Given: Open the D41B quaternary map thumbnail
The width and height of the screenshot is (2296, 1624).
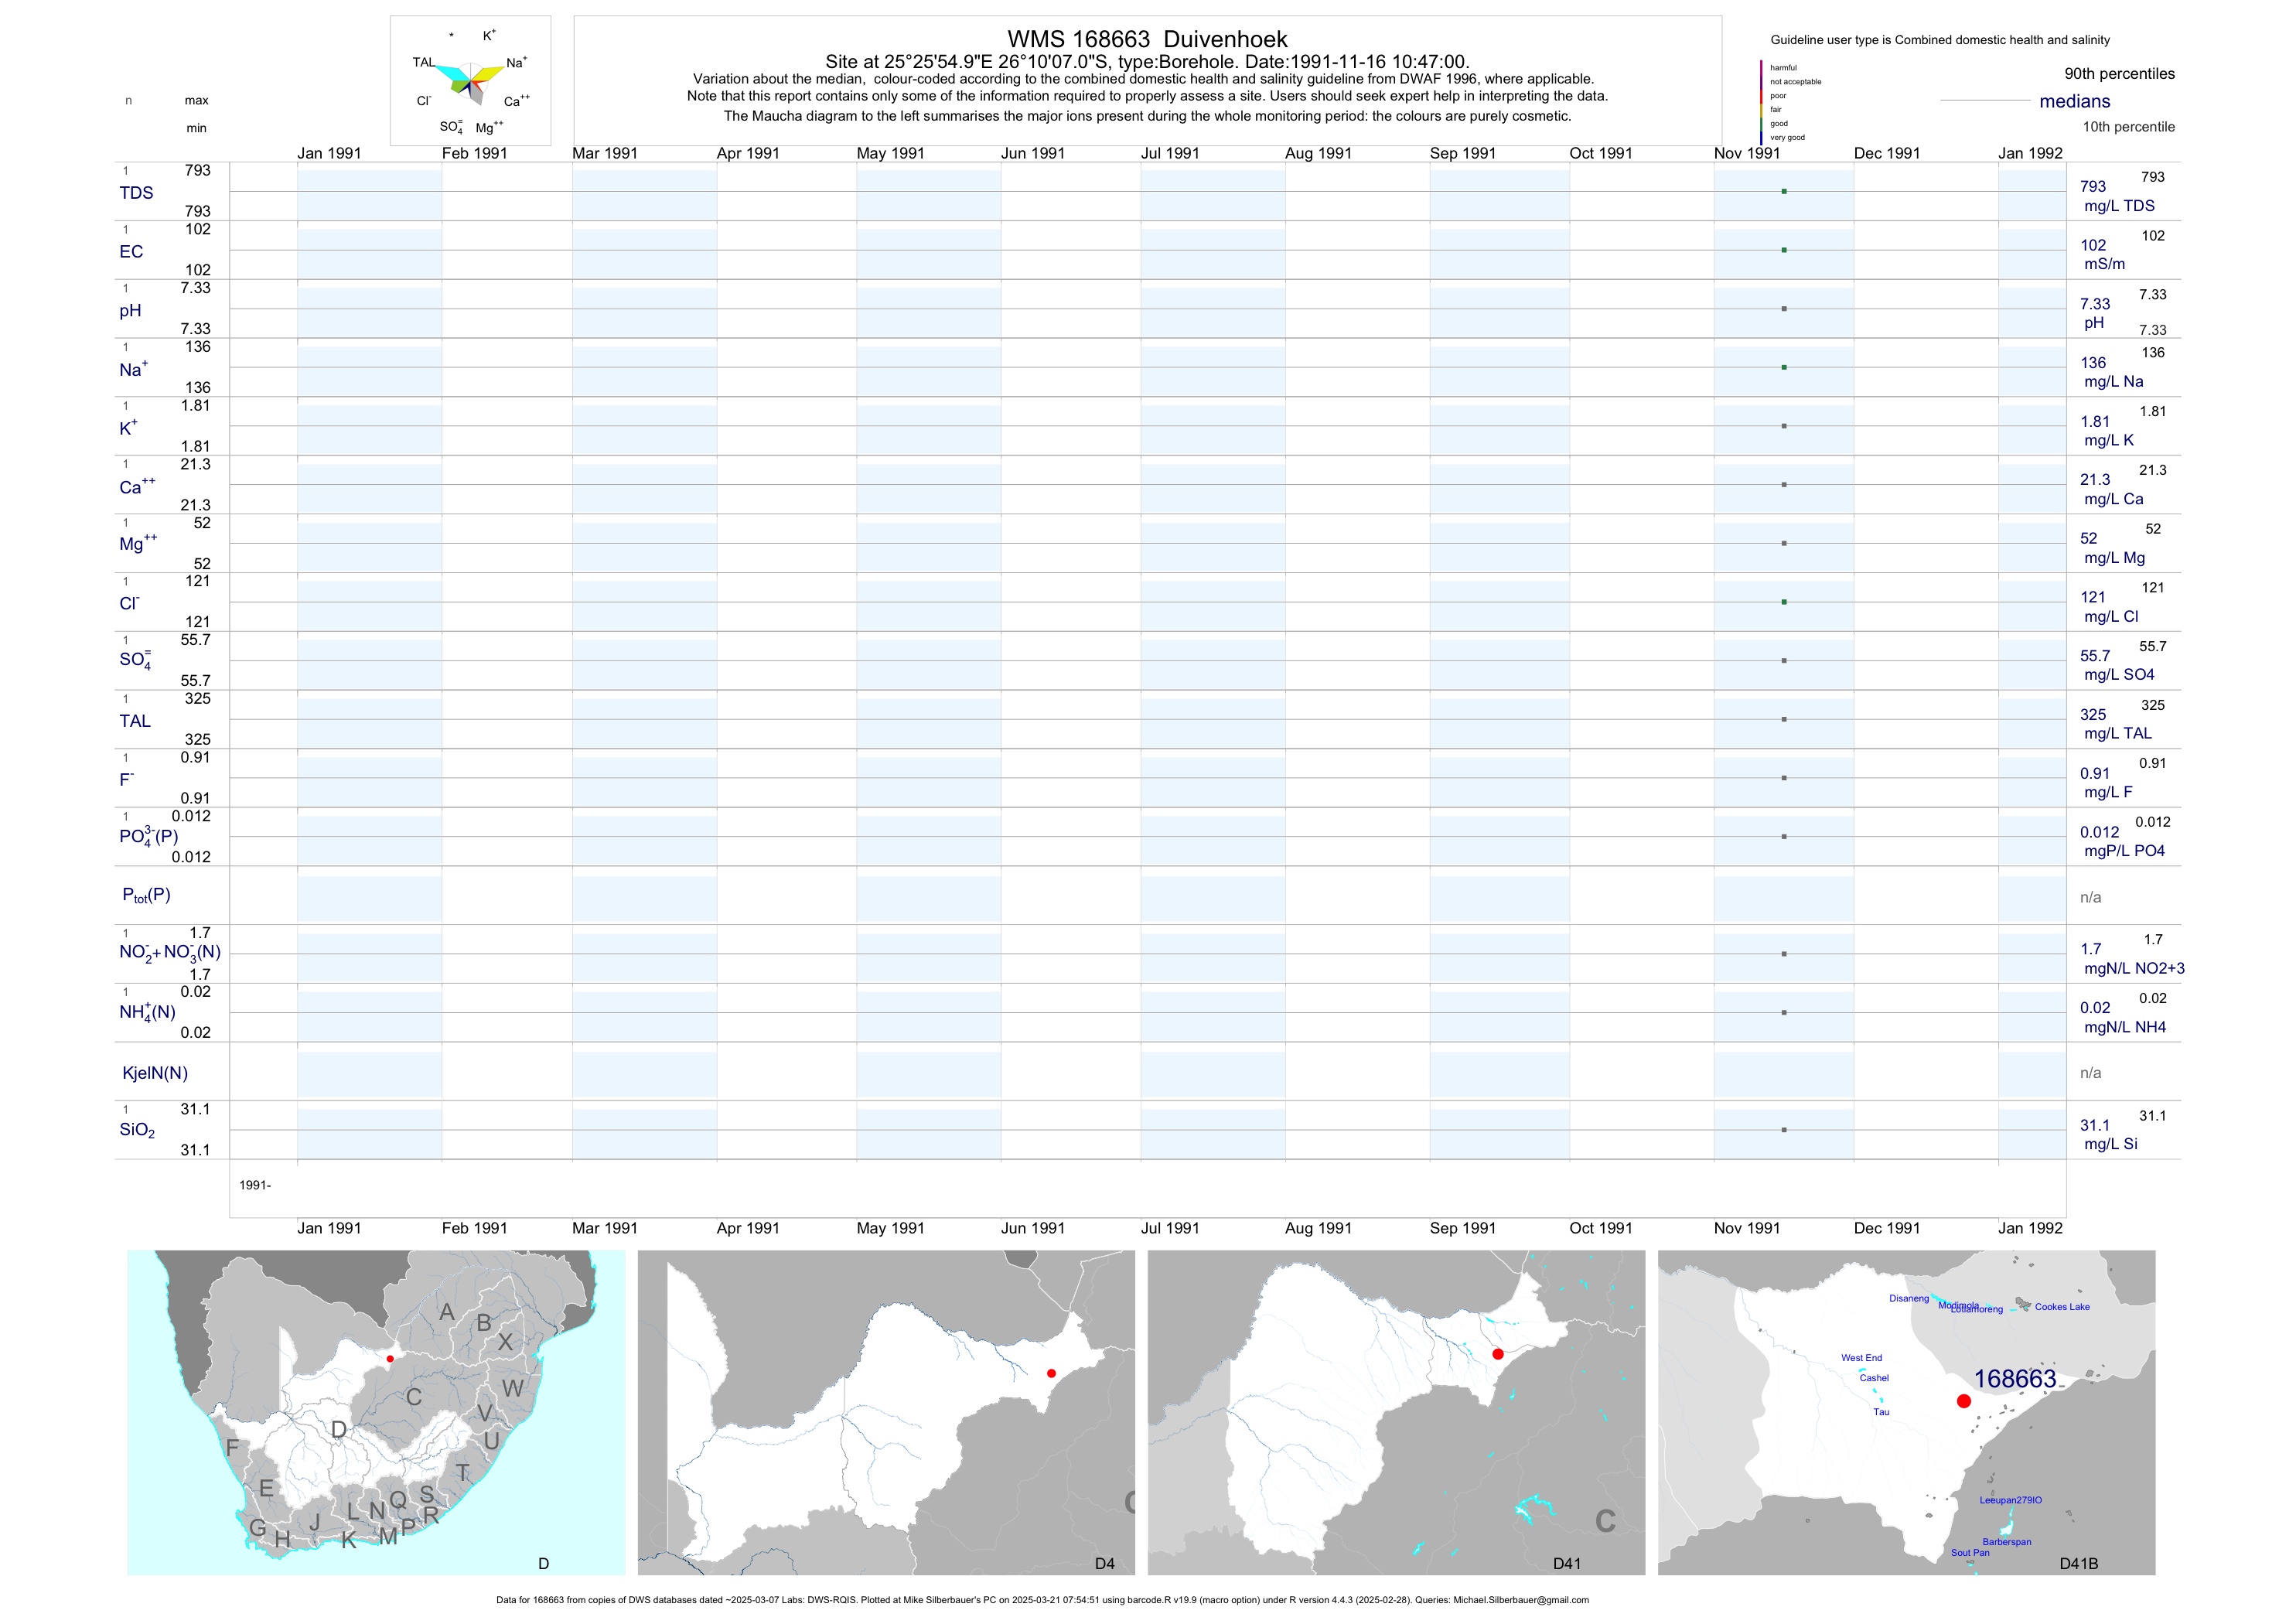Looking at the screenshot, I should (x=1906, y=1412).
